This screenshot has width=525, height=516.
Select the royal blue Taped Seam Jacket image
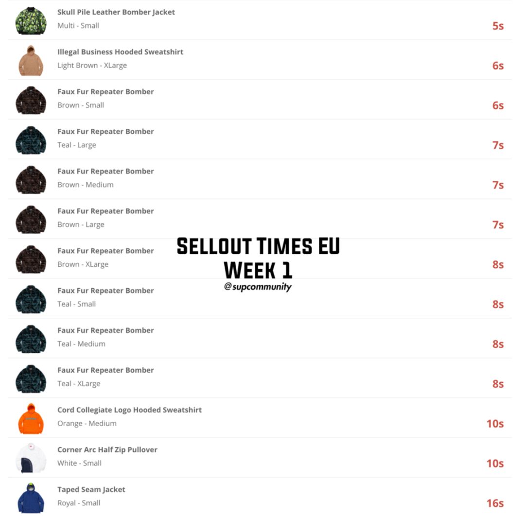click(31, 498)
